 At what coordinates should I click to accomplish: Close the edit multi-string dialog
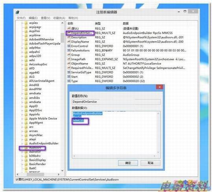coord(159,87)
